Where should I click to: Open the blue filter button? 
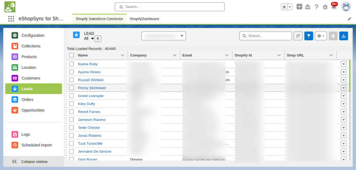point(309,36)
